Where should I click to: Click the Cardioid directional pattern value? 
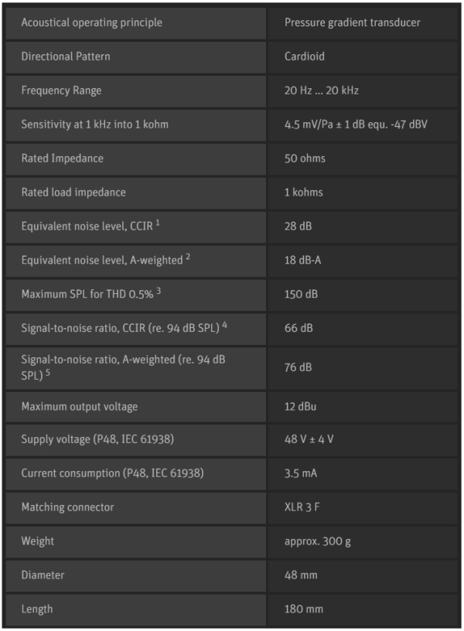(x=305, y=56)
